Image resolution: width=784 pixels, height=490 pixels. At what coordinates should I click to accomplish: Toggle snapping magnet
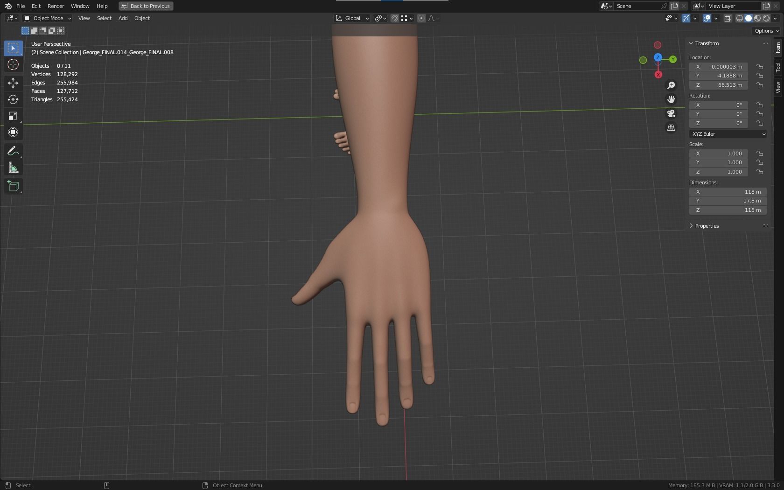click(x=395, y=18)
